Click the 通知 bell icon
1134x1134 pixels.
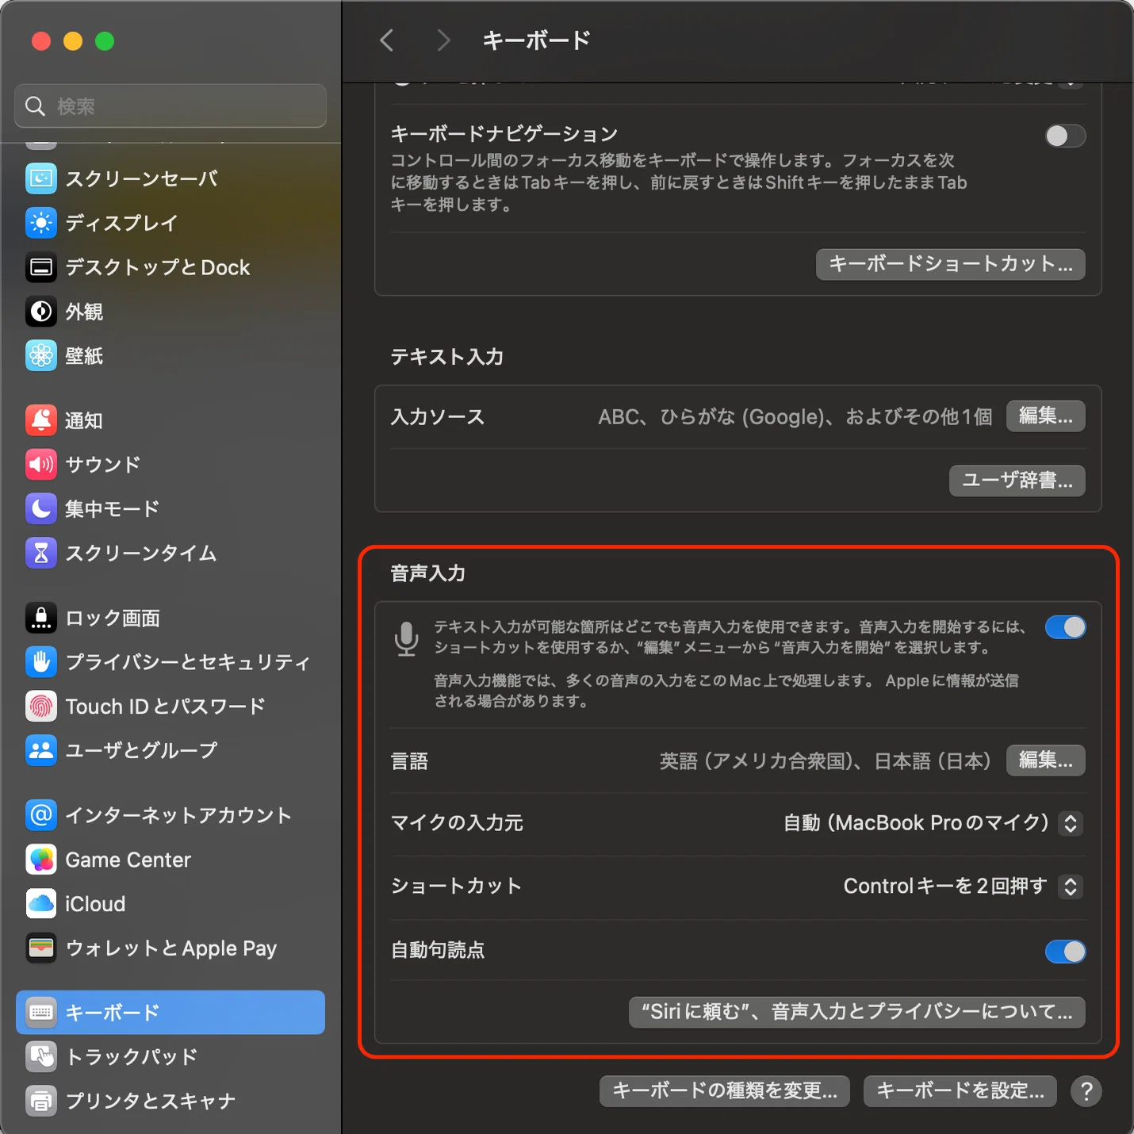[x=41, y=420]
